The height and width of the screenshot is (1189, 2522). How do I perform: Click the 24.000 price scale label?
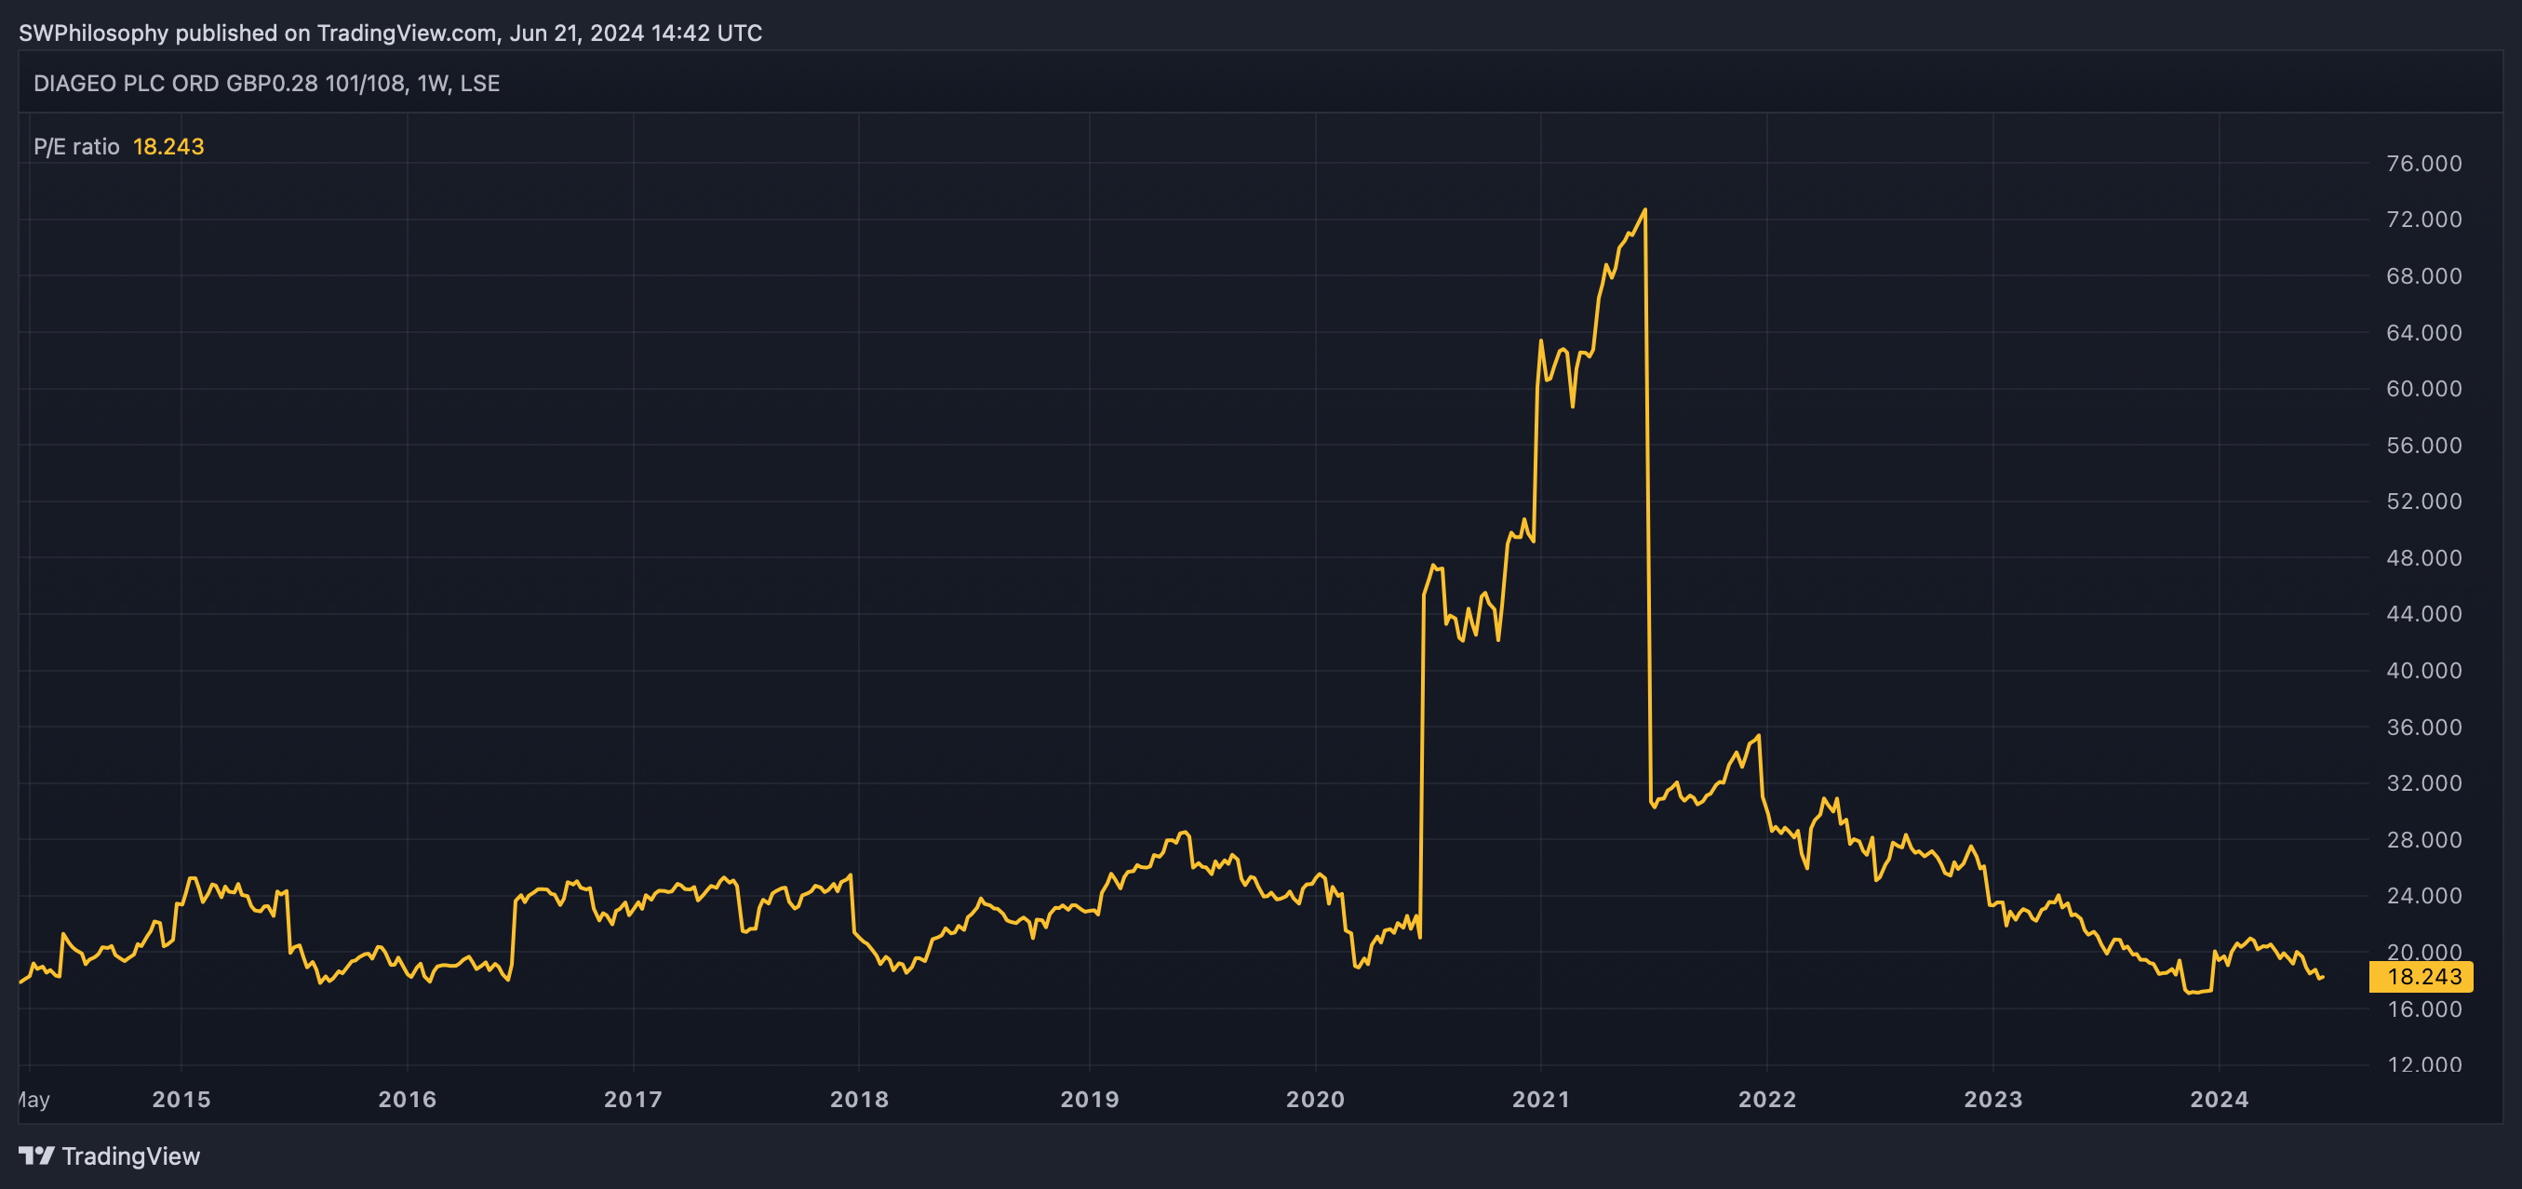(x=2424, y=895)
